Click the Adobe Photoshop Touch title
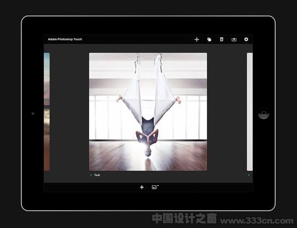The image size is (297, 228). (65, 39)
